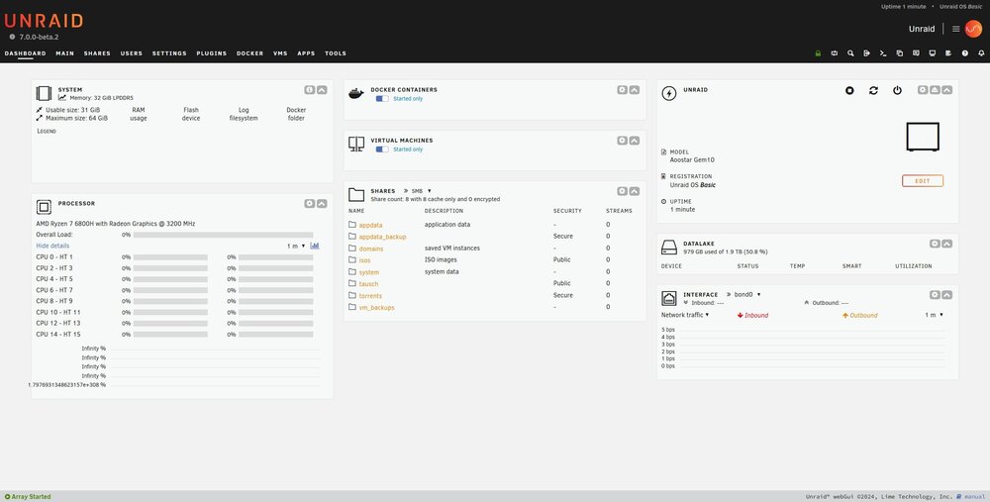This screenshot has height=502, width=990.
Task: Click the stop array icon in Unraid tile
Action: coord(849,90)
